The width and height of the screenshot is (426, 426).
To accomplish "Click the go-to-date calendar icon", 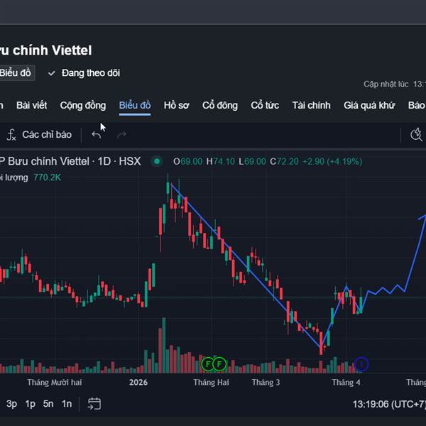I will (x=94, y=404).
